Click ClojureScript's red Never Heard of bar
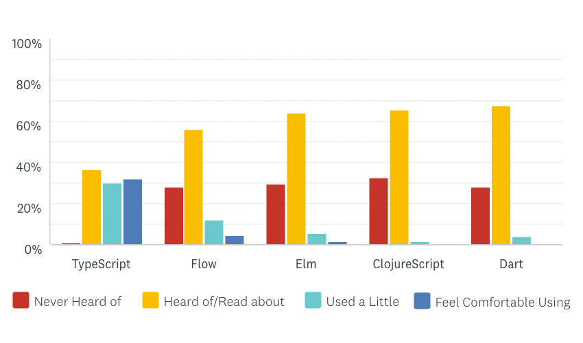Image resolution: width=583 pixels, height=343 pixels. tap(378, 211)
